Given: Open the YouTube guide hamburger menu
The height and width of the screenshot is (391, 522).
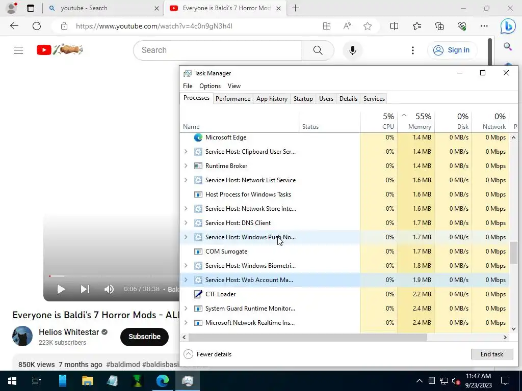Looking at the screenshot, I should pos(18,50).
